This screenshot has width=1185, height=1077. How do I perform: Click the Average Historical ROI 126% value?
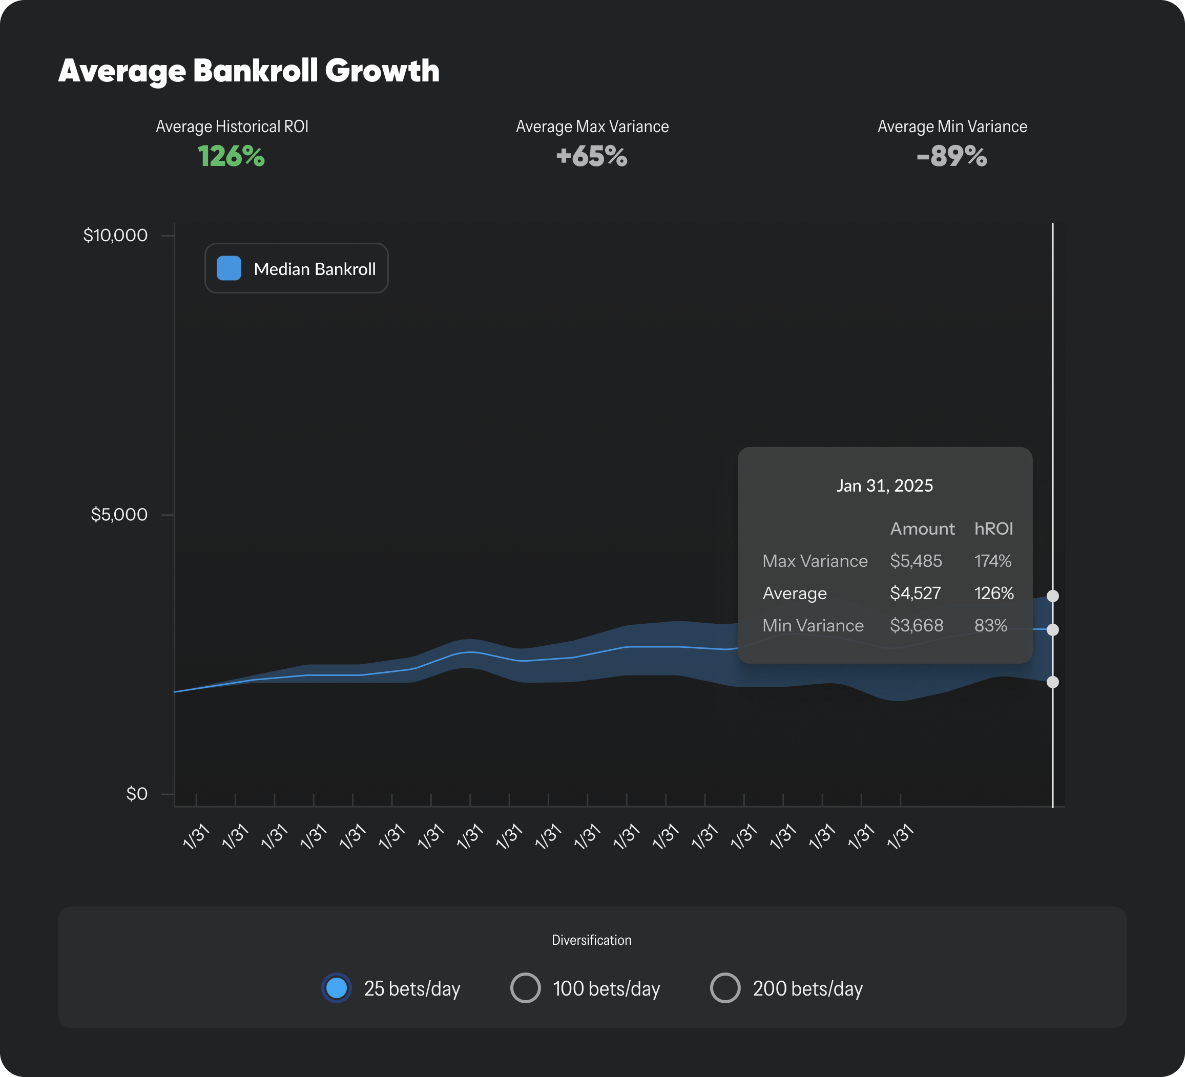point(232,156)
